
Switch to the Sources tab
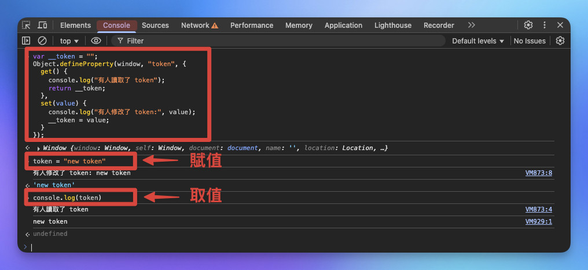tap(155, 25)
